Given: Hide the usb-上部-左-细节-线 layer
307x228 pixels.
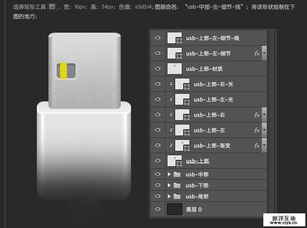Looking at the screenshot, I should coord(158,37).
